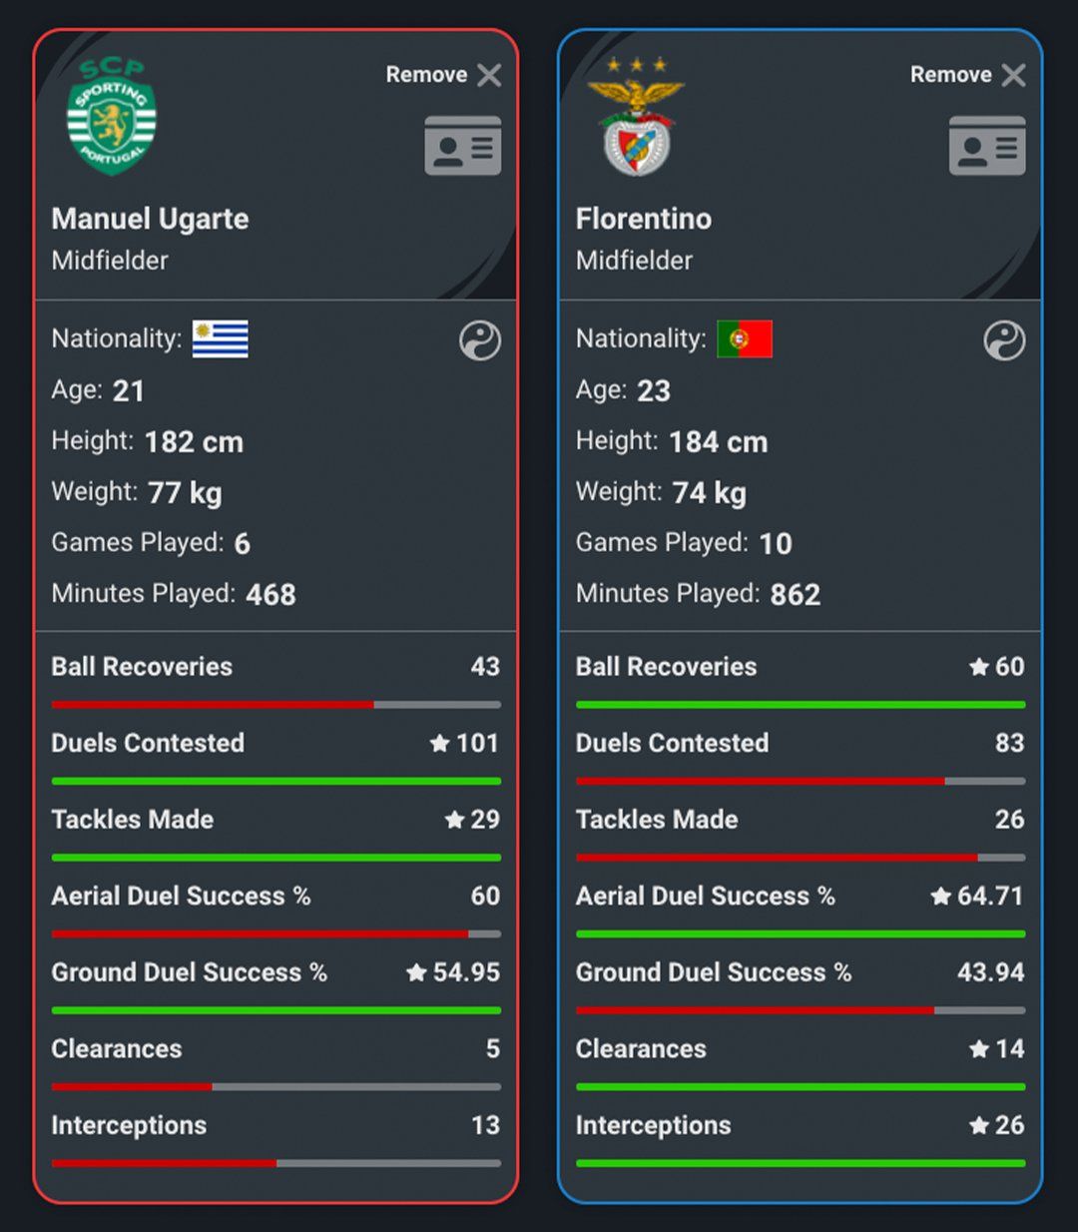Select the Florentino player name
Screen dimensions: 1078x1232
tap(644, 219)
